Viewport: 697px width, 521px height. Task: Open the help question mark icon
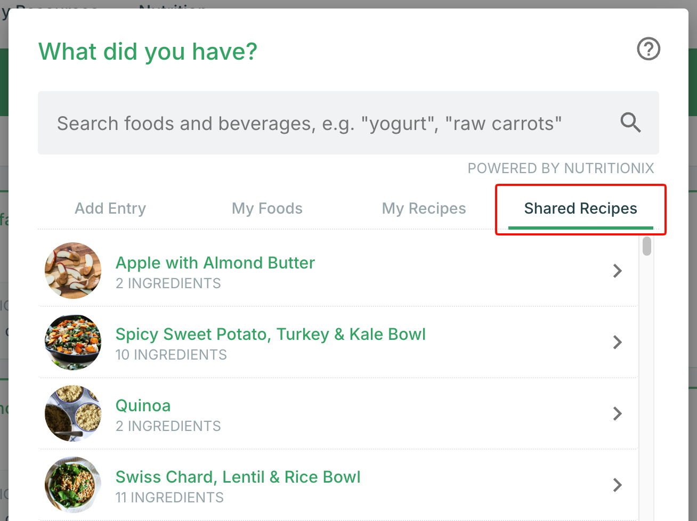point(649,49)
